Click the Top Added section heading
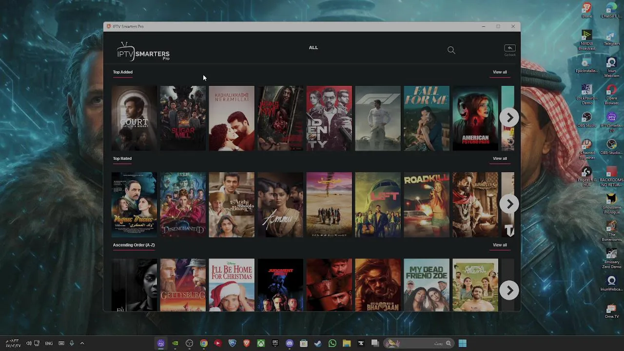Image resolution: width=624 pixels, height=351 pixels. 123,72
